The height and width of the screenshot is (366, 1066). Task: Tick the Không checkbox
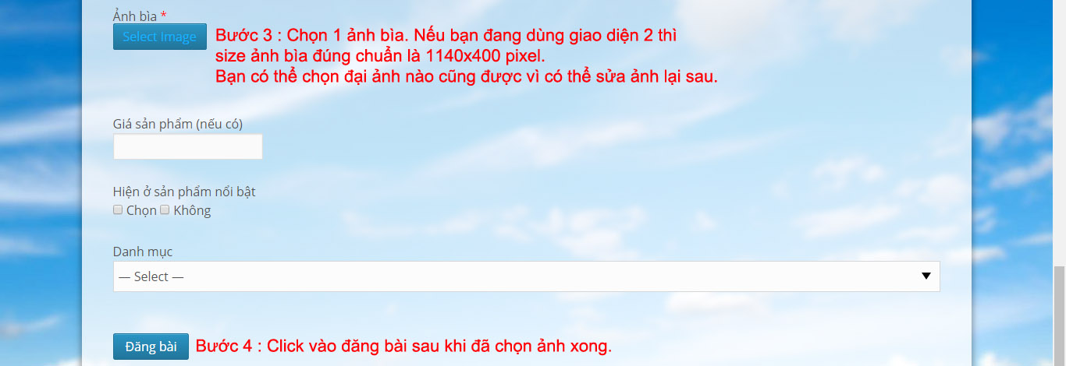165,210
